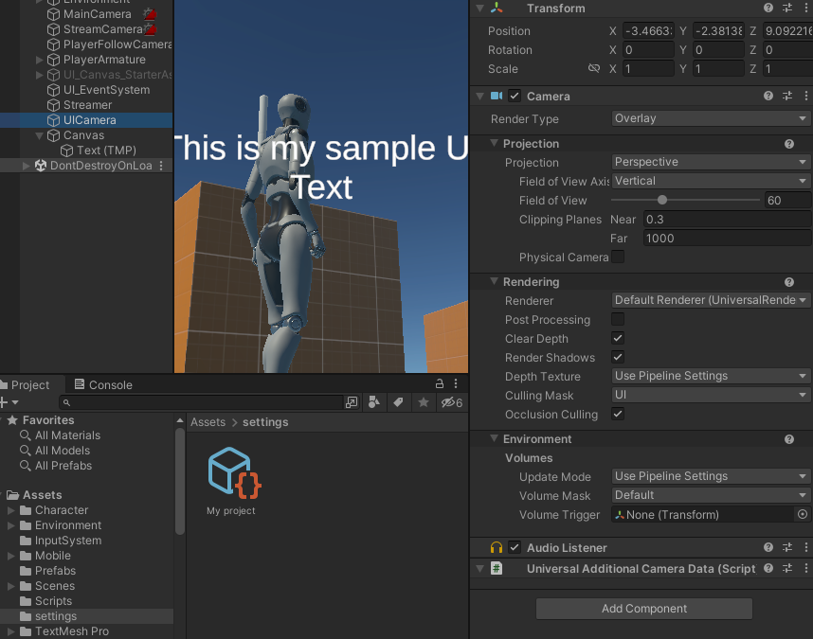813x639 pixels.
Task: Open the Culling Mask dropdown set to UI
Action: click(709, 395)
